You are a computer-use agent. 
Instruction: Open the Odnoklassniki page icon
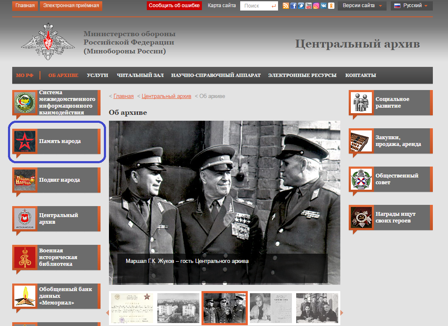[x=331, y=6]
